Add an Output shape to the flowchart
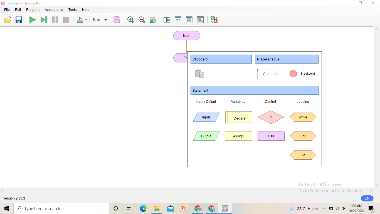This screenshot has width=380, height=214. (206, 136)
